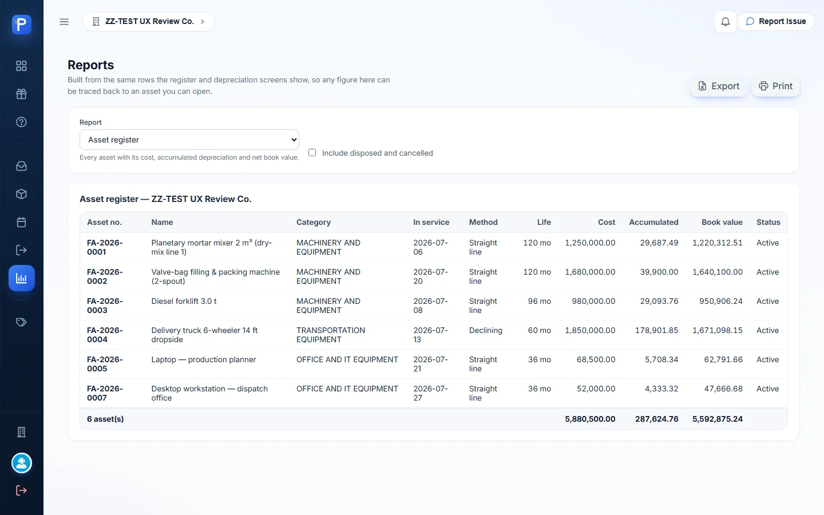The width and height of the screenshot is (824, 515).
Task: Click Desktop workstation — dispatch office name
Action: tap(209, 393)
